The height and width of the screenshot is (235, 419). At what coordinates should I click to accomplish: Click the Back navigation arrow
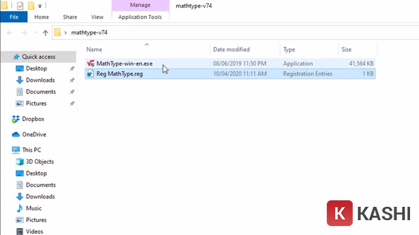10,32
